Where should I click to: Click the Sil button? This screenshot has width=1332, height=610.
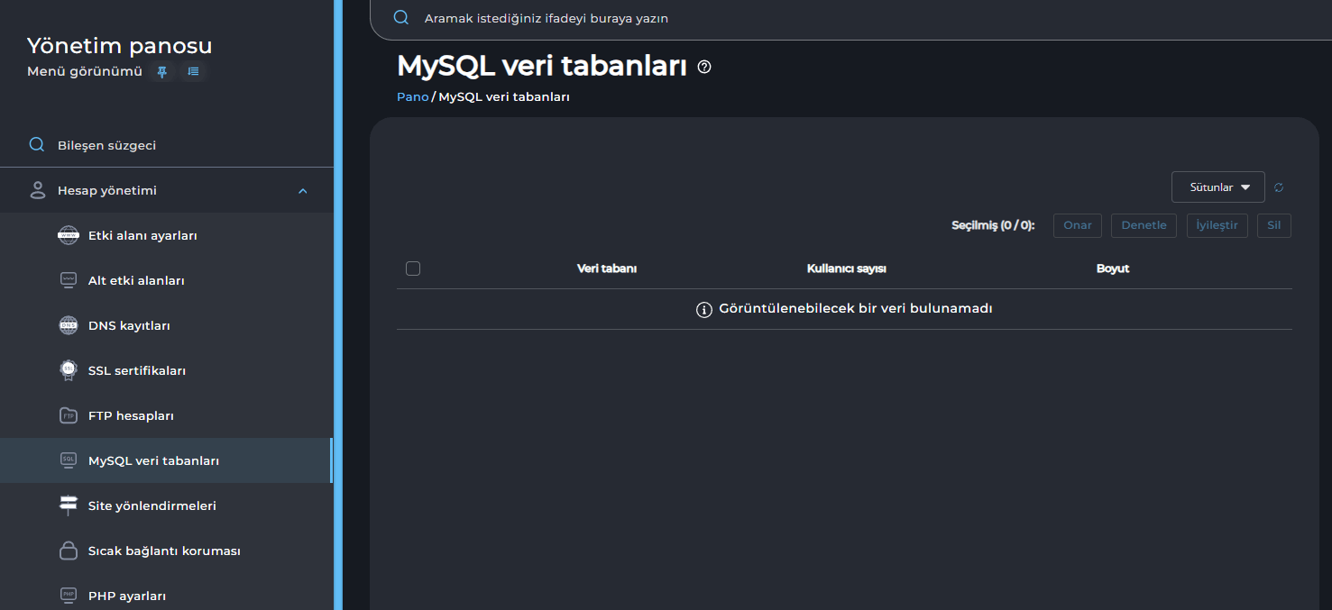[1273, 225]
